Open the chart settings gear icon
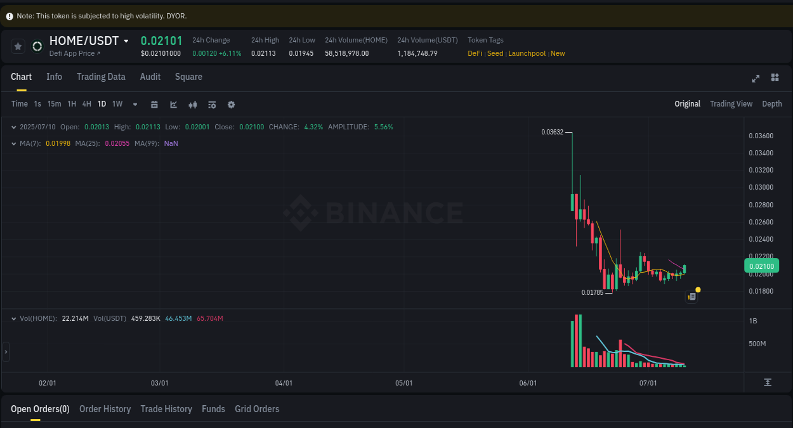Viewport: 793px width, 428px height. pos(231,104)
